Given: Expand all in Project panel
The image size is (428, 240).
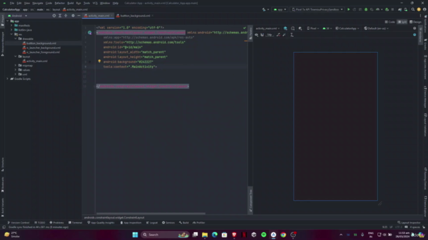Looking at the screenshot, I should click(60, 16).
